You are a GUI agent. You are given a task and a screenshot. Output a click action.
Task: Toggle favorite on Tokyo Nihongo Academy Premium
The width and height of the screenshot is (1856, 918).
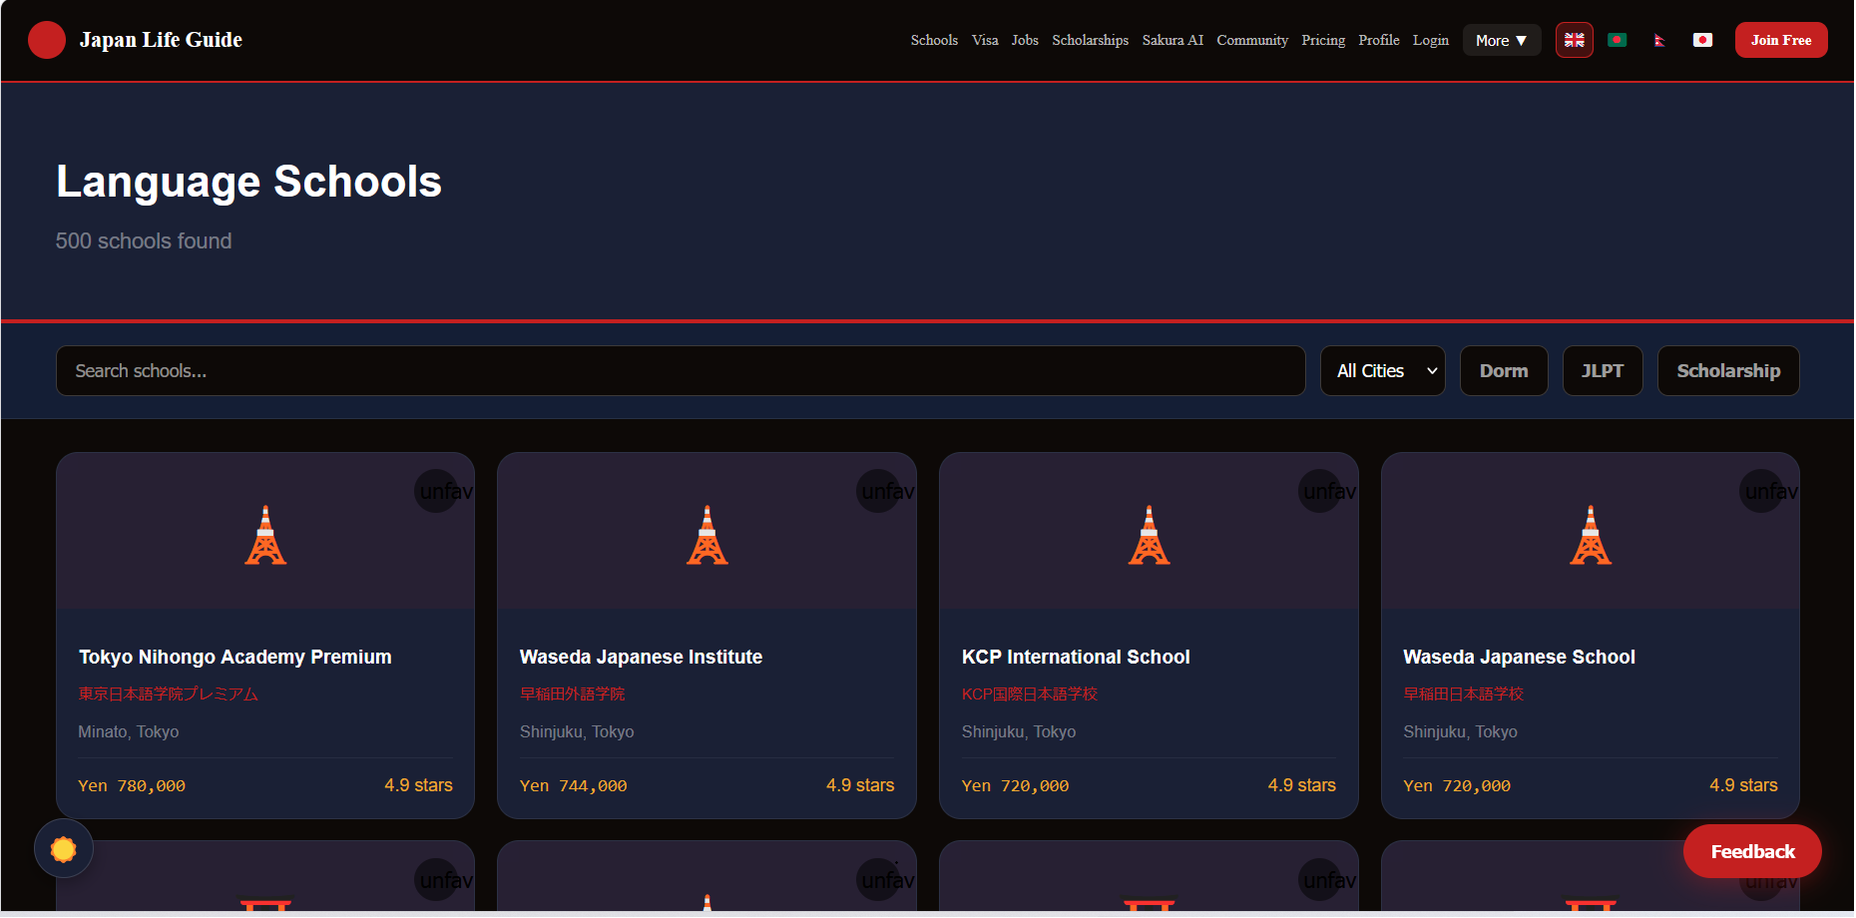[437, 491]
